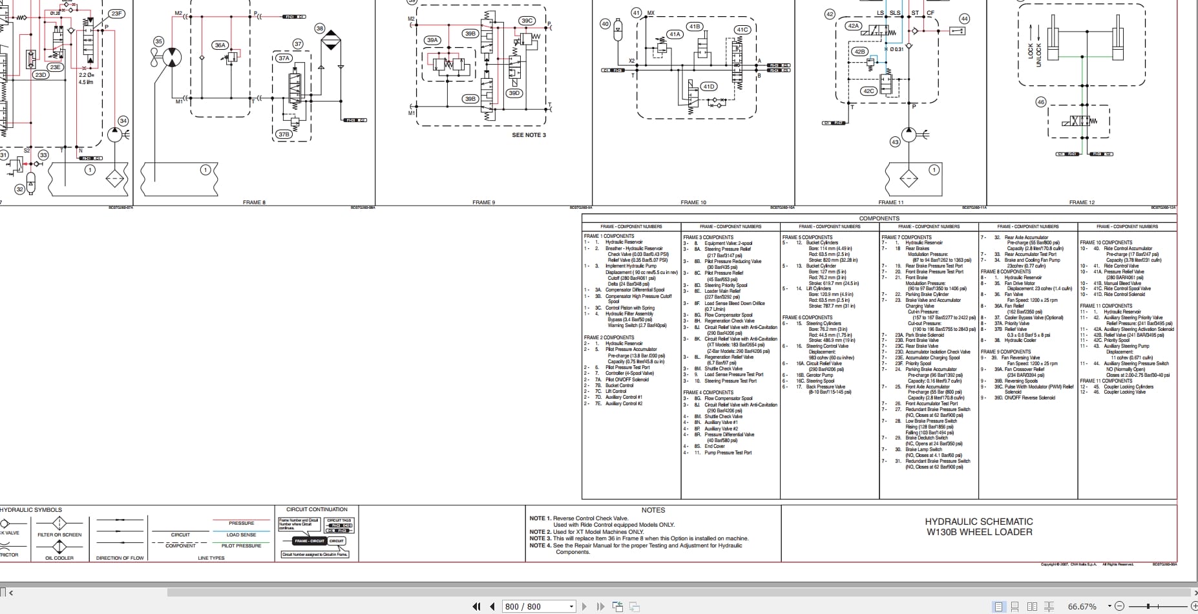Advance to the next page
This screenshot has width=1198, height=614.
pyautogui.click(x=585, y=606)
